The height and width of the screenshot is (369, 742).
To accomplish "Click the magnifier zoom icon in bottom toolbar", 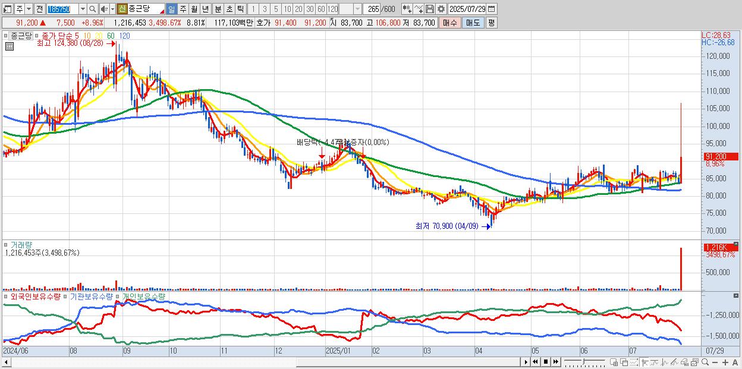I will [x=705, y=362].
